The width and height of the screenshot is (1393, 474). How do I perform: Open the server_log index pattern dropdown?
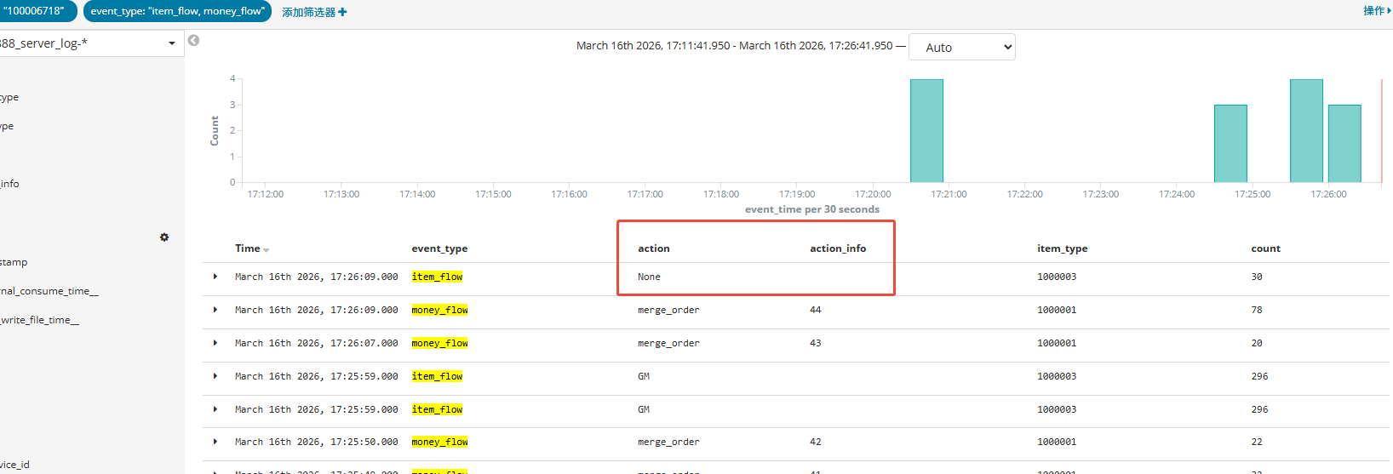point(171,43)
